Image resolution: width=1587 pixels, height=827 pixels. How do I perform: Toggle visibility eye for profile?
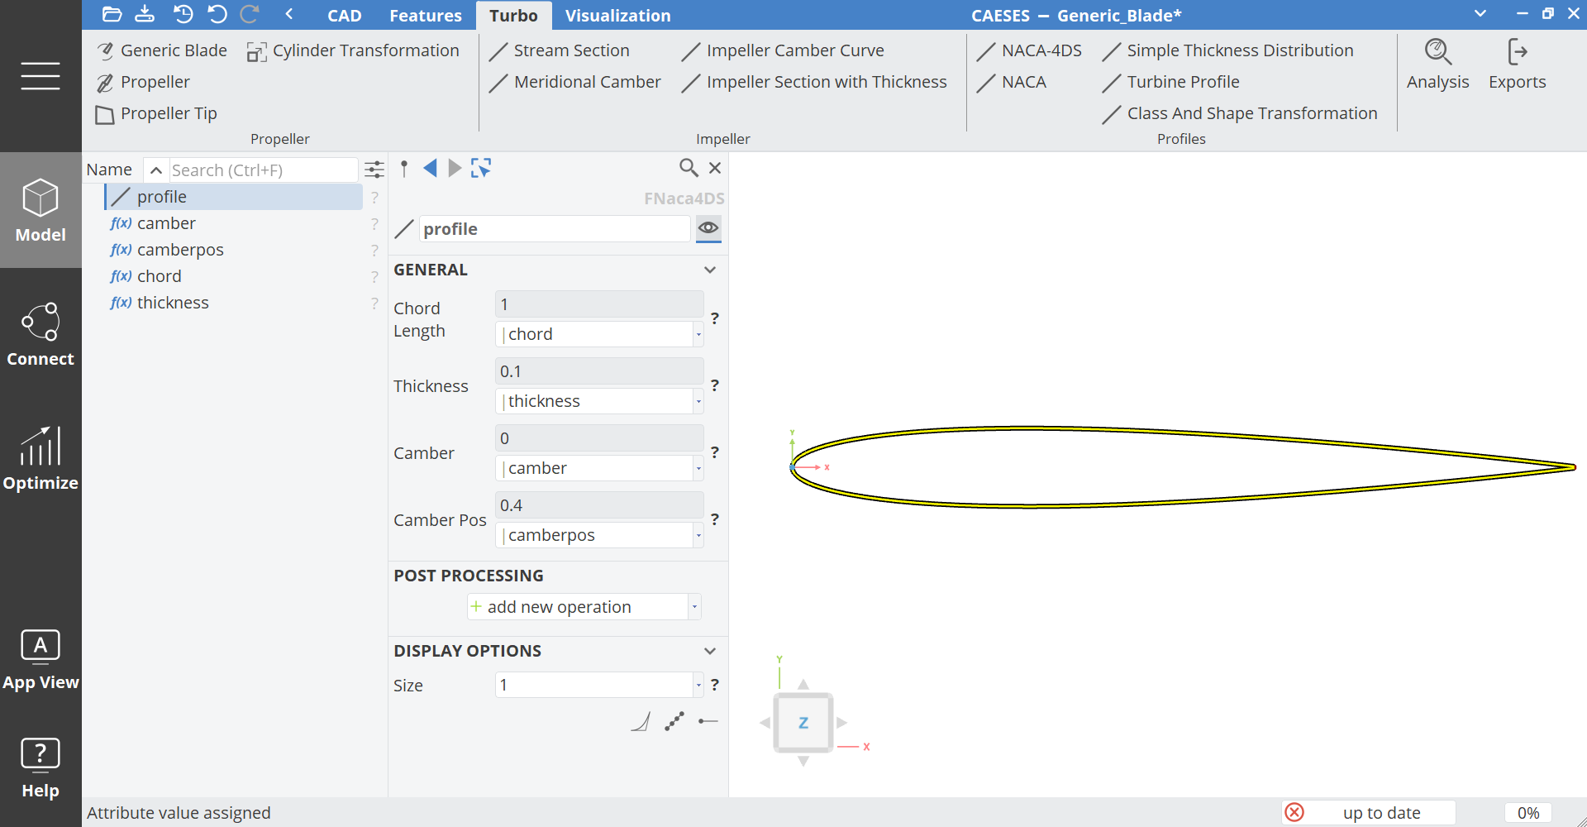[708, 227]
